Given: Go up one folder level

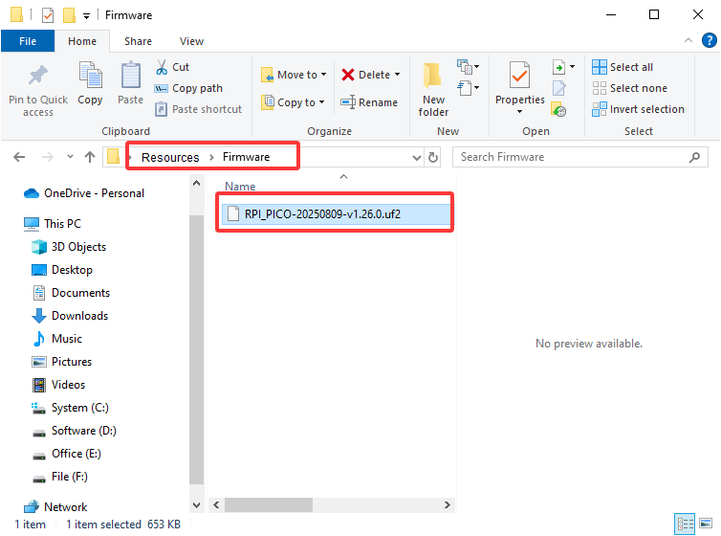Looking at the screenshot, I should click(90, 157).
